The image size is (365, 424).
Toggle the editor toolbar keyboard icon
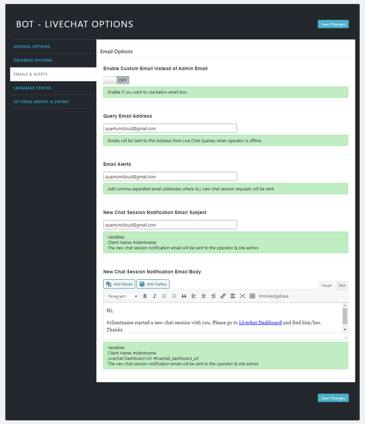pyautogui.click(x=252, y=296)
